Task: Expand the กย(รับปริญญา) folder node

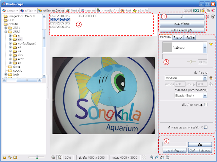Action: 10,43
